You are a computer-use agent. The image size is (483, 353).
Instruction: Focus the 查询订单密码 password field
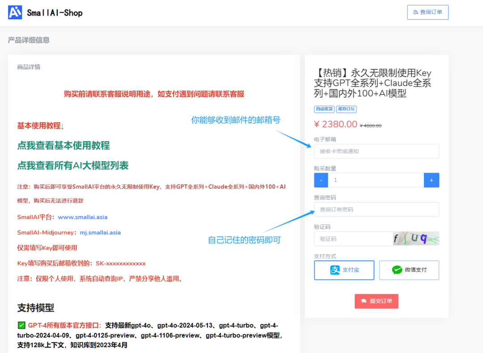[x=377, y=209]
